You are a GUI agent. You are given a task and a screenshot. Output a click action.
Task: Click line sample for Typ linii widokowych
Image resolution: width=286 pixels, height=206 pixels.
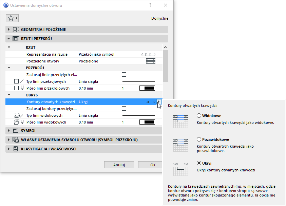point(139,115)
